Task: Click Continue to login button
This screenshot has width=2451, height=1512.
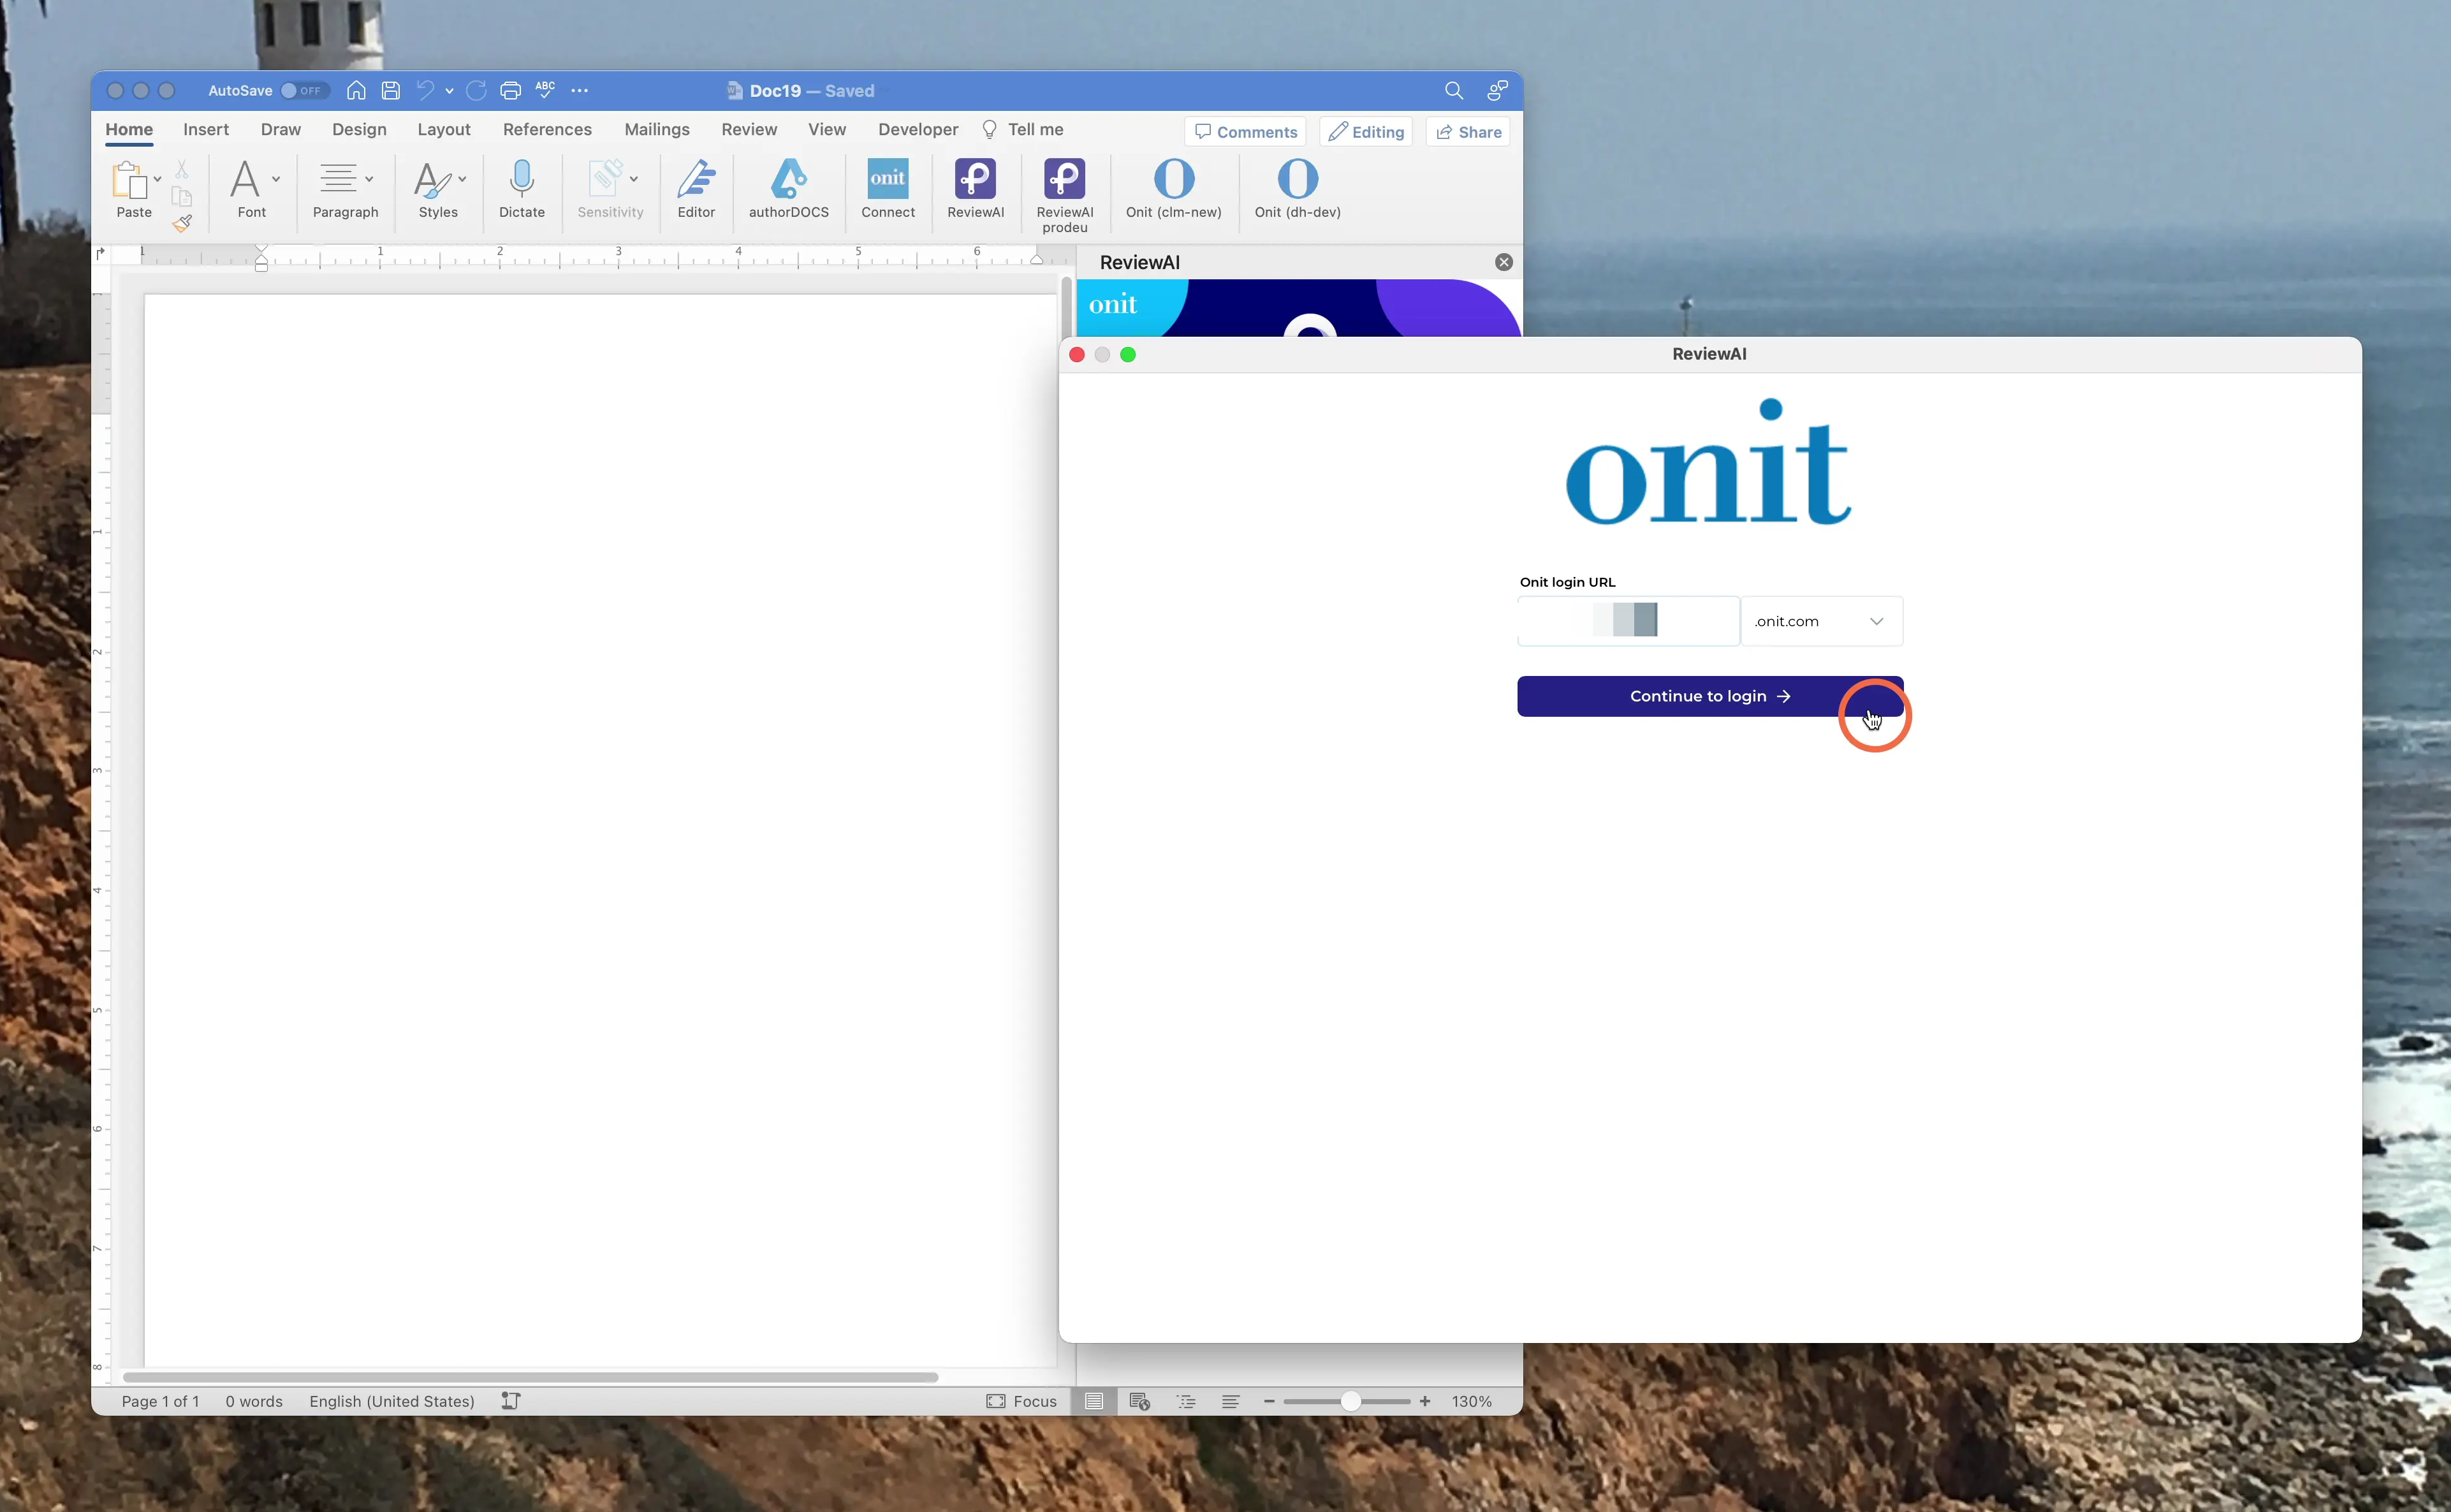Action: click(x=1709, y=696)
